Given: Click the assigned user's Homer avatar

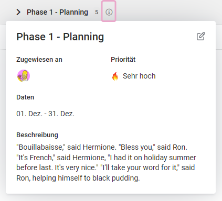Looking at the screenshot, I should tap(24, 76).
